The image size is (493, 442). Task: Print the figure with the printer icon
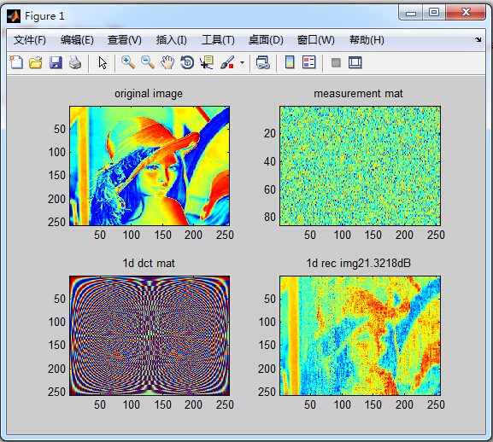pos(75,62)
